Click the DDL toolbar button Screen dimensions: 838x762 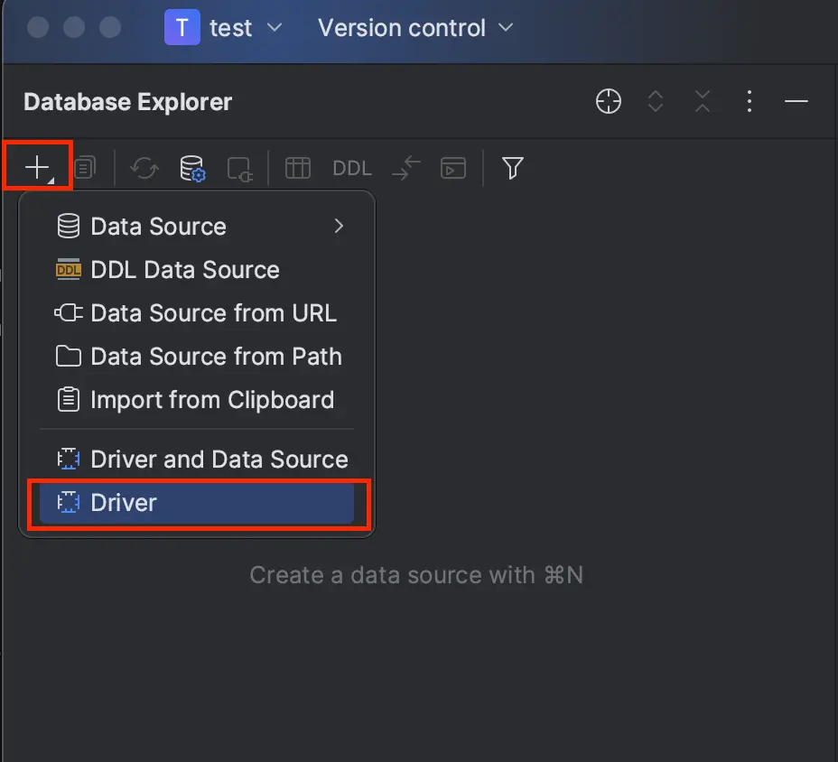(351, 168)
